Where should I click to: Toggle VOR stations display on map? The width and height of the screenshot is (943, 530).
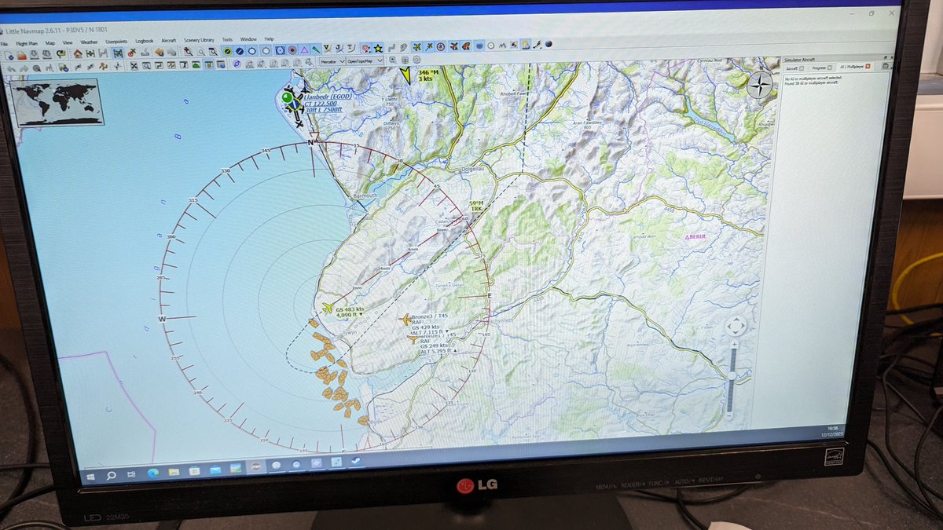(x=280, y=51)
